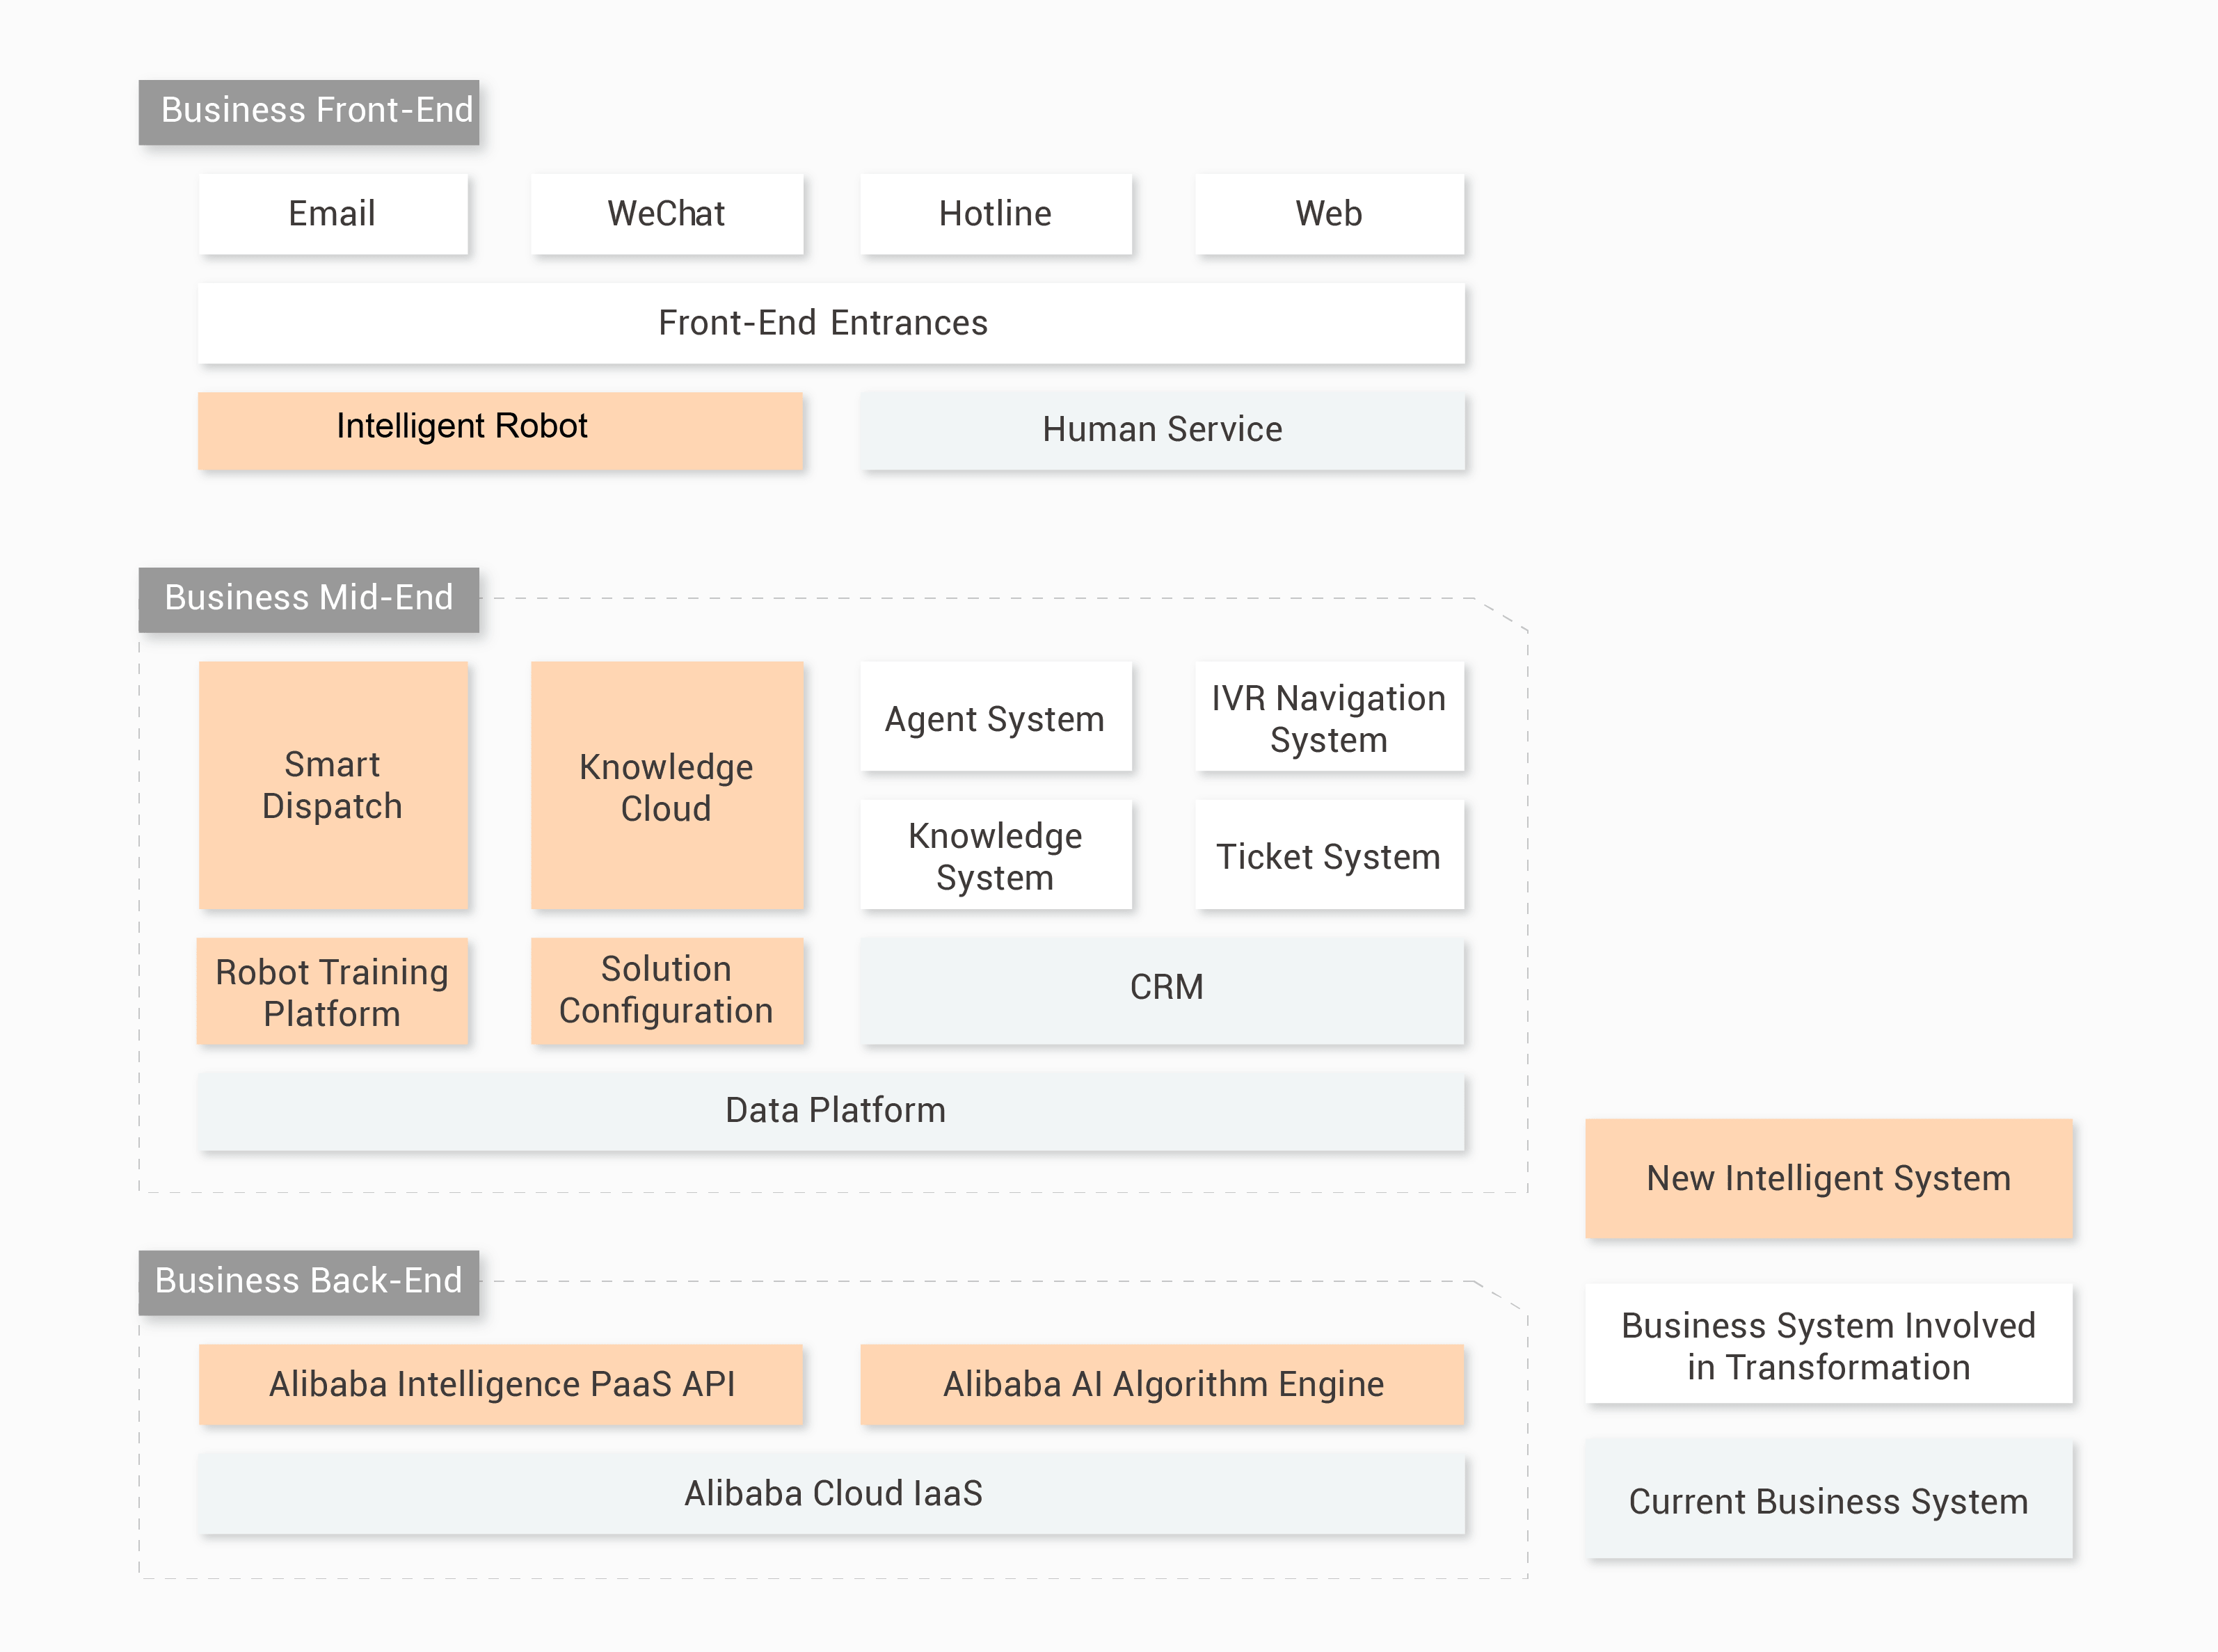This screenshot has height=1652, width=2218.
Task: Click the IVR Navigation System box
Action: (x=1328, y=718)
